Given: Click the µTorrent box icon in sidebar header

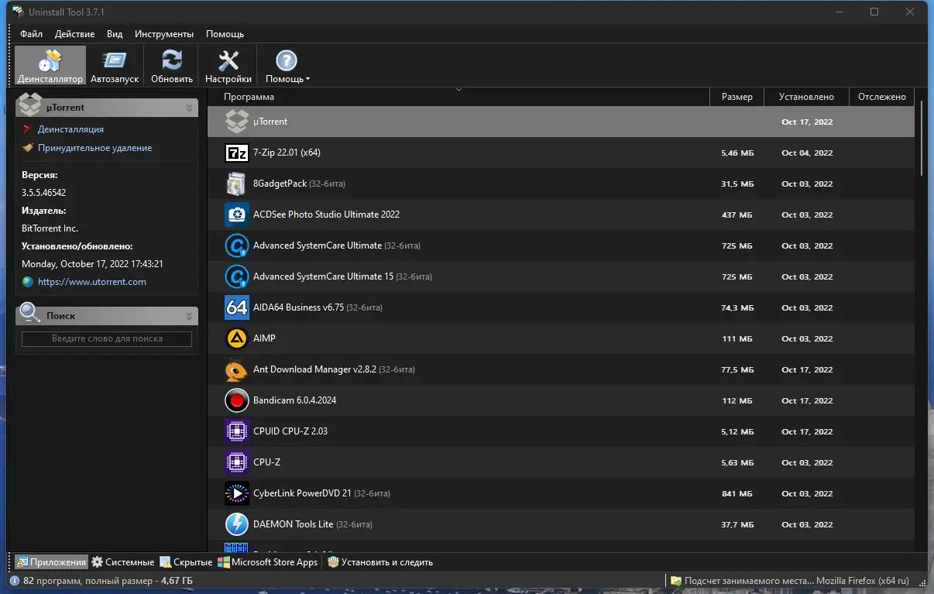Looking at the screenshot, I should tap(30, 105).
